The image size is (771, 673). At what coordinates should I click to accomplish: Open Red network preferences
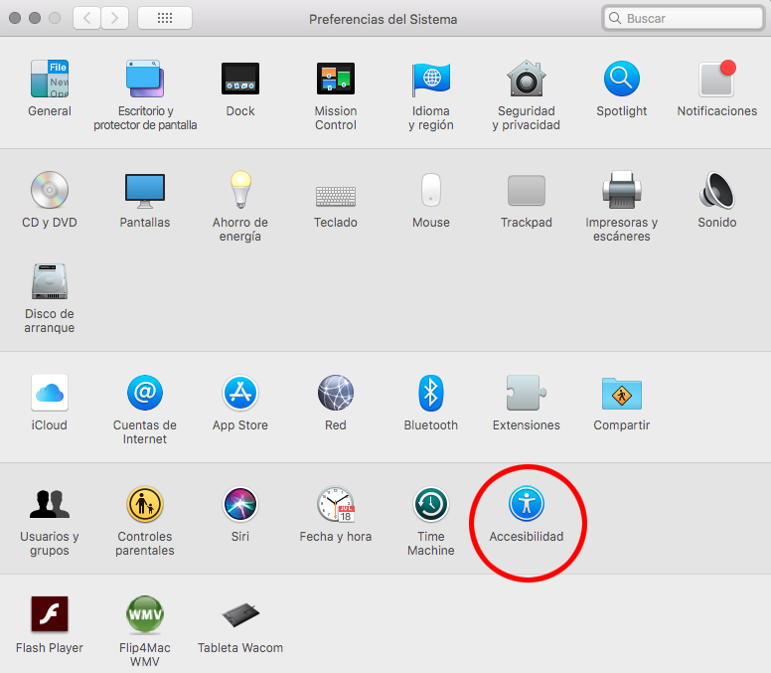[x=336, y=393]
